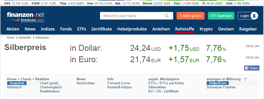Select the Snapshot view

tap(17, 83)
